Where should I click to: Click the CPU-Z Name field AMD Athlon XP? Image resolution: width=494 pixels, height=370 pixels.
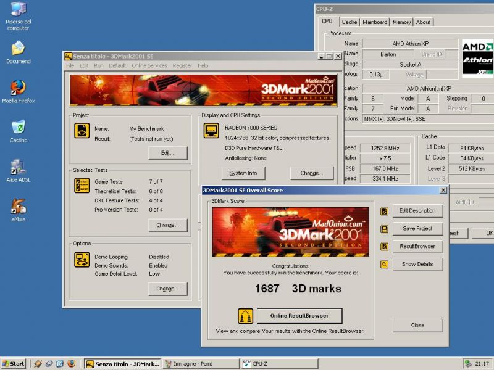pyautogui.click(x=410, y=44)
